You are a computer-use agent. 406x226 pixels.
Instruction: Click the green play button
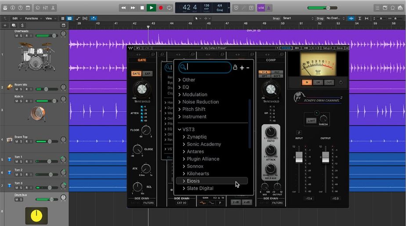152,8
